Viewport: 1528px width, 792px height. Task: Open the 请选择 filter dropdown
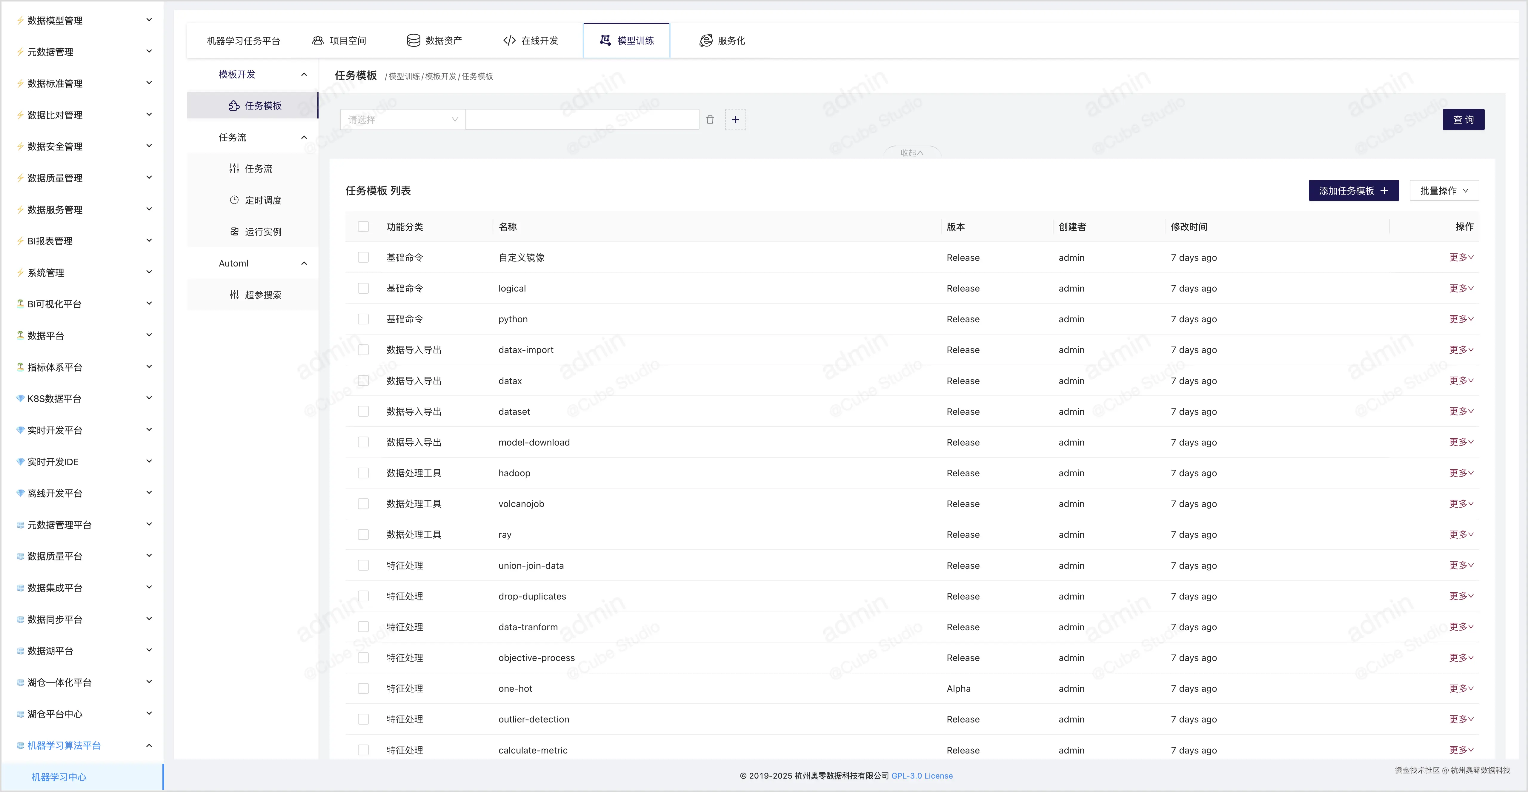pos(403,120)
